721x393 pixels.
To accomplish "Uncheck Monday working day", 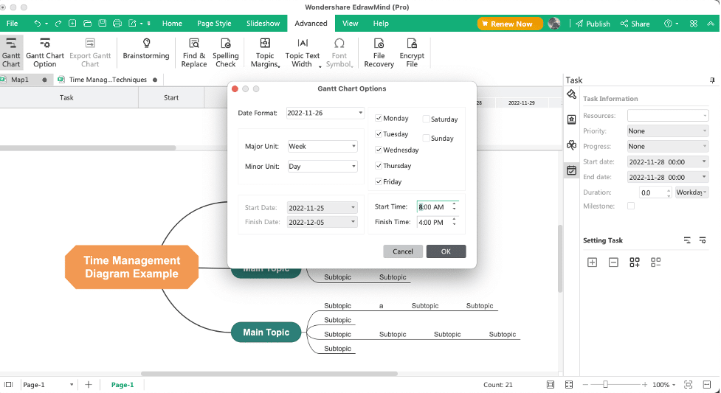I will point(379,118).
